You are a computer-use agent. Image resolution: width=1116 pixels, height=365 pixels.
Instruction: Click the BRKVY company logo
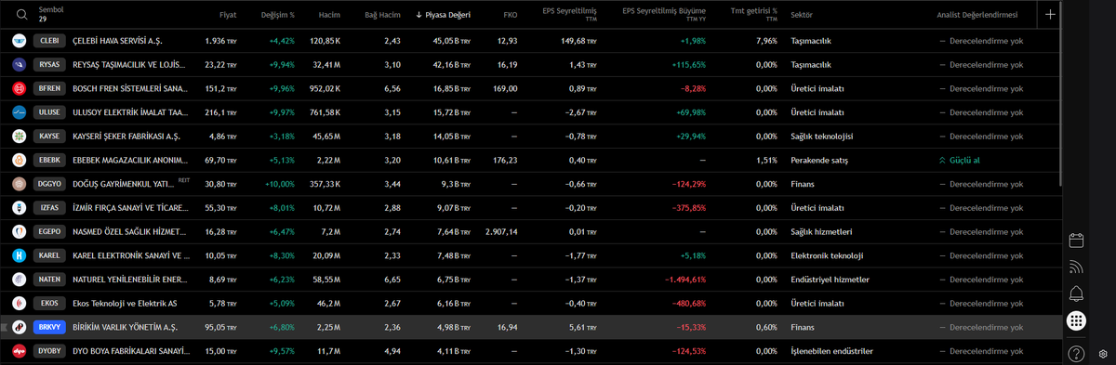click(x=20, y=327)
